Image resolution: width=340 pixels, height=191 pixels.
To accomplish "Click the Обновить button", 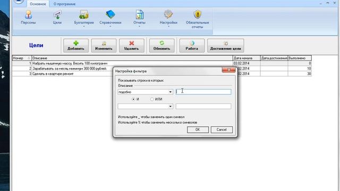I will (x=161, y=46).
